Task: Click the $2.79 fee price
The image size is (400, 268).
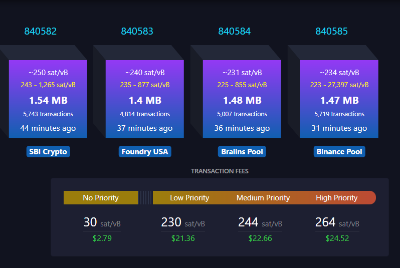Action: tap(102, 238)
